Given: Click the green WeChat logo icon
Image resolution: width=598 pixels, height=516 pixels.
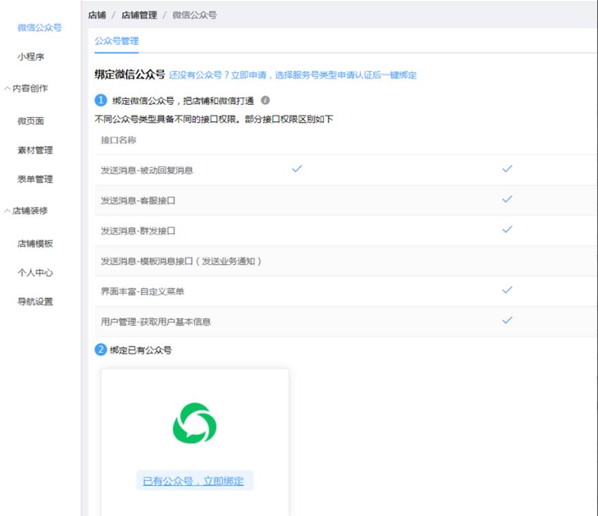Looking at the screenshot, I should click(195, 423).
